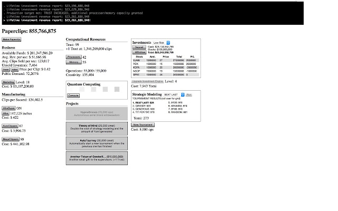The height and width of the screenshot is (211, 338).
Task: Start a New Tournament
Action: click(143, 124)
